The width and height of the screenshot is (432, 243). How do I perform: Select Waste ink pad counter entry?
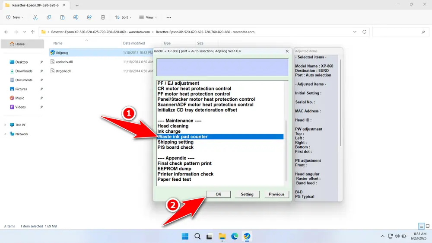click(220, 137)
